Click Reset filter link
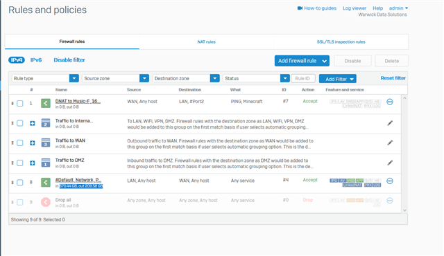This screenshot has height=256, width=444. point(393,78)
